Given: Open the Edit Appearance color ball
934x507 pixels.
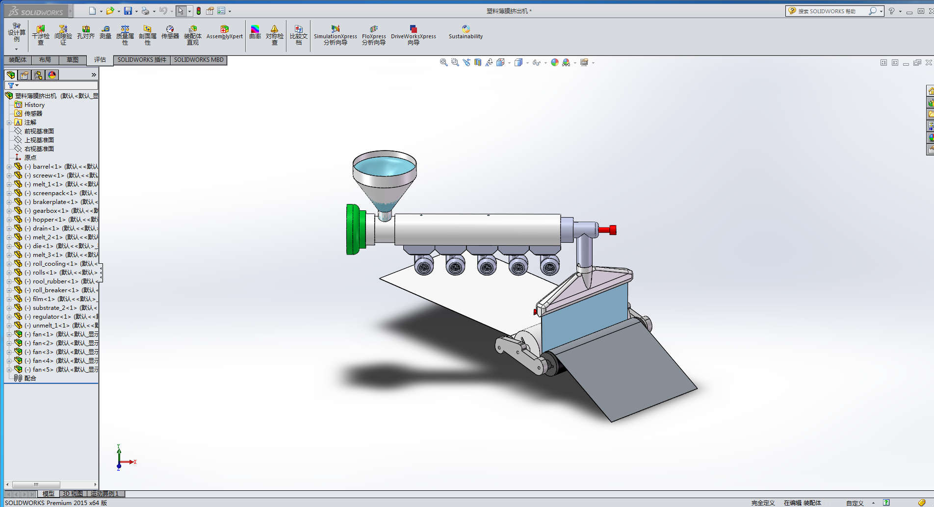Looking at the screenshot, I should [x=554, y=62].
